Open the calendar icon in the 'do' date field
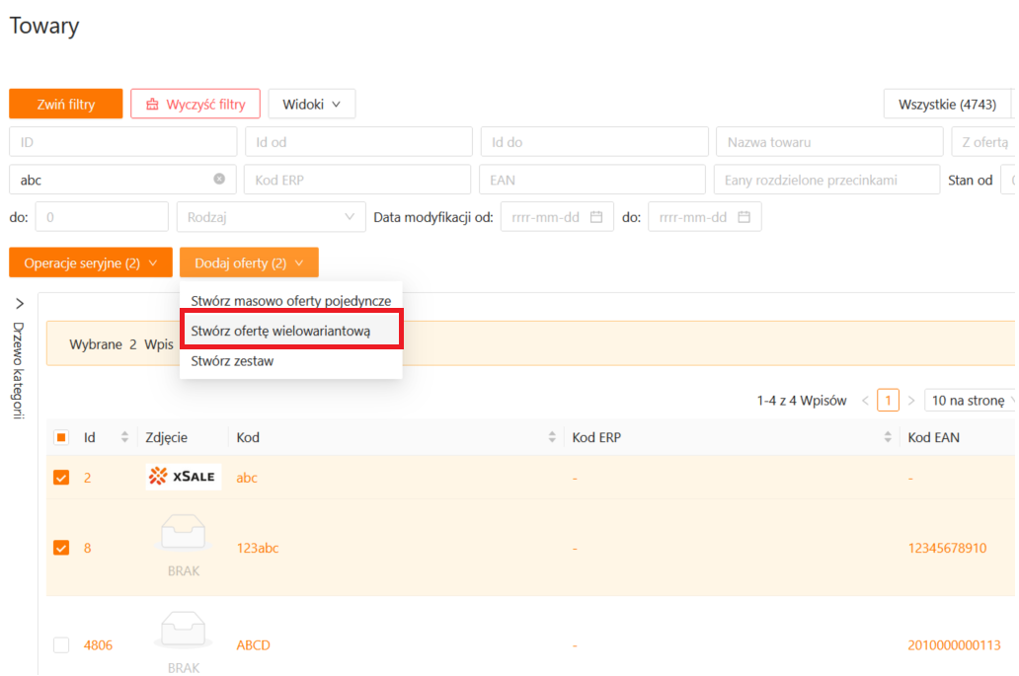The width and height of the screenshot is (1019, 676). (x=744, y=217)
